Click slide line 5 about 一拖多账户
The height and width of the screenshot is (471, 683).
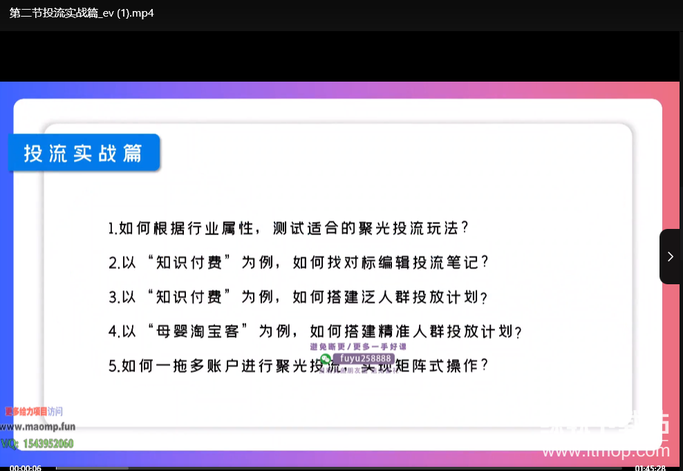click(x=299, y=366)
